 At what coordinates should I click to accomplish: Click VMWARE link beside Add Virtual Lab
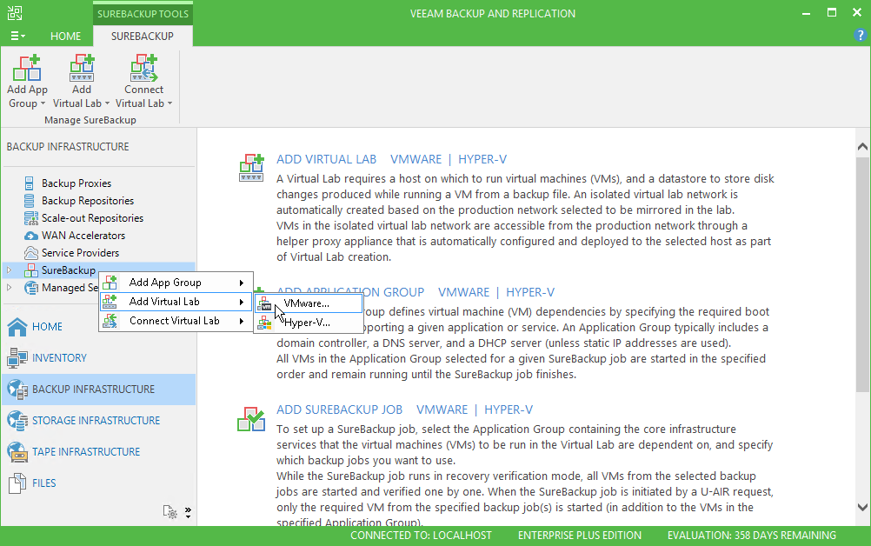click(416, 159)
